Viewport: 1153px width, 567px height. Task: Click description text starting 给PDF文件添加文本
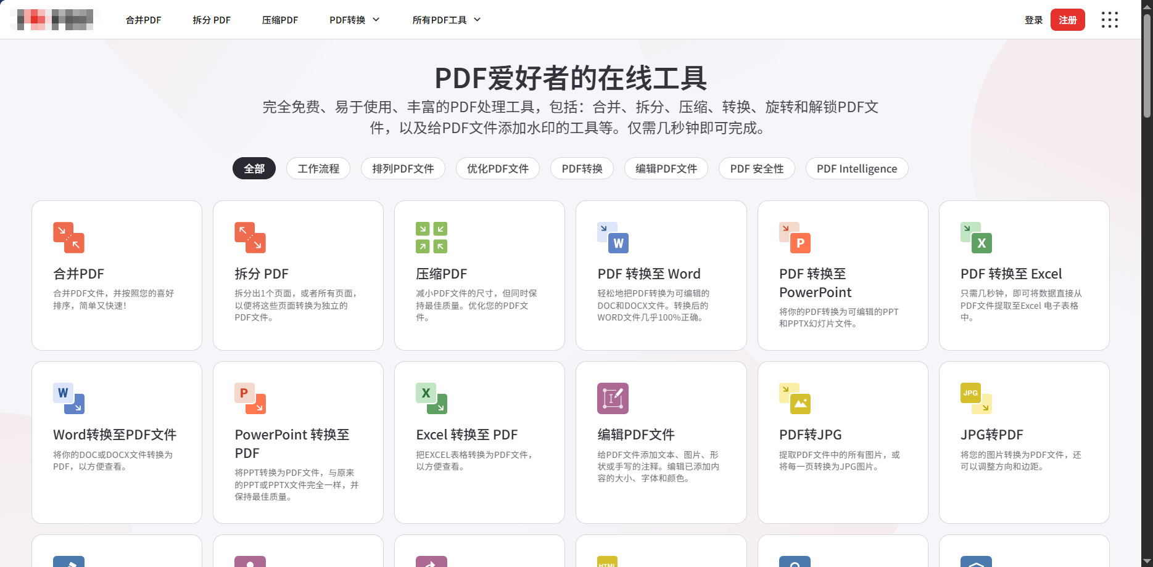(x=658, y=467)
